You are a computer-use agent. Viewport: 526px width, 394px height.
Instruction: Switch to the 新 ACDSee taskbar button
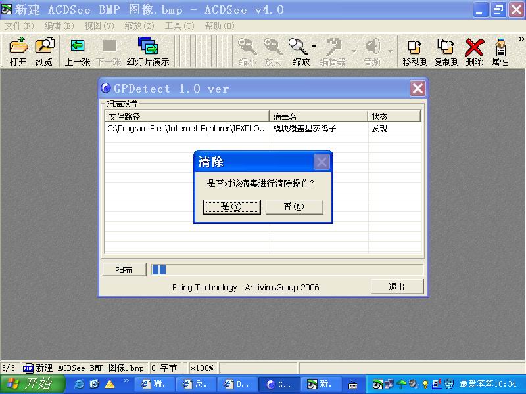click(321, 384)
